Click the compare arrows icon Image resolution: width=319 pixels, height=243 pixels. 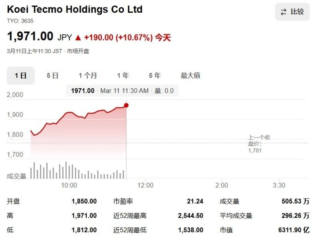point(283,12)
